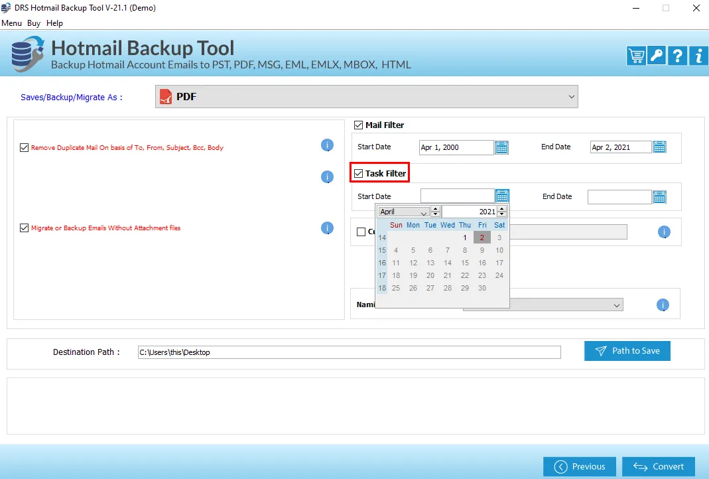Open Mail Filter End Date calendar icon
Screen dimensions: 709x479
660,147
